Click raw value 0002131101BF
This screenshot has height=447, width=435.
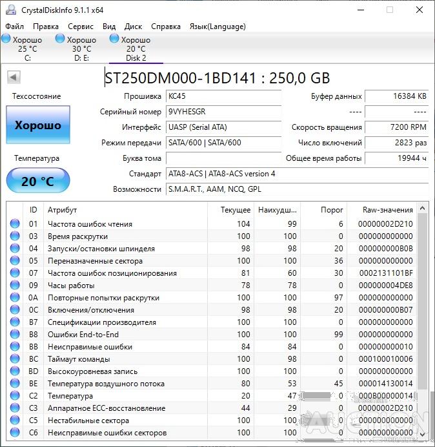(386, 273)
